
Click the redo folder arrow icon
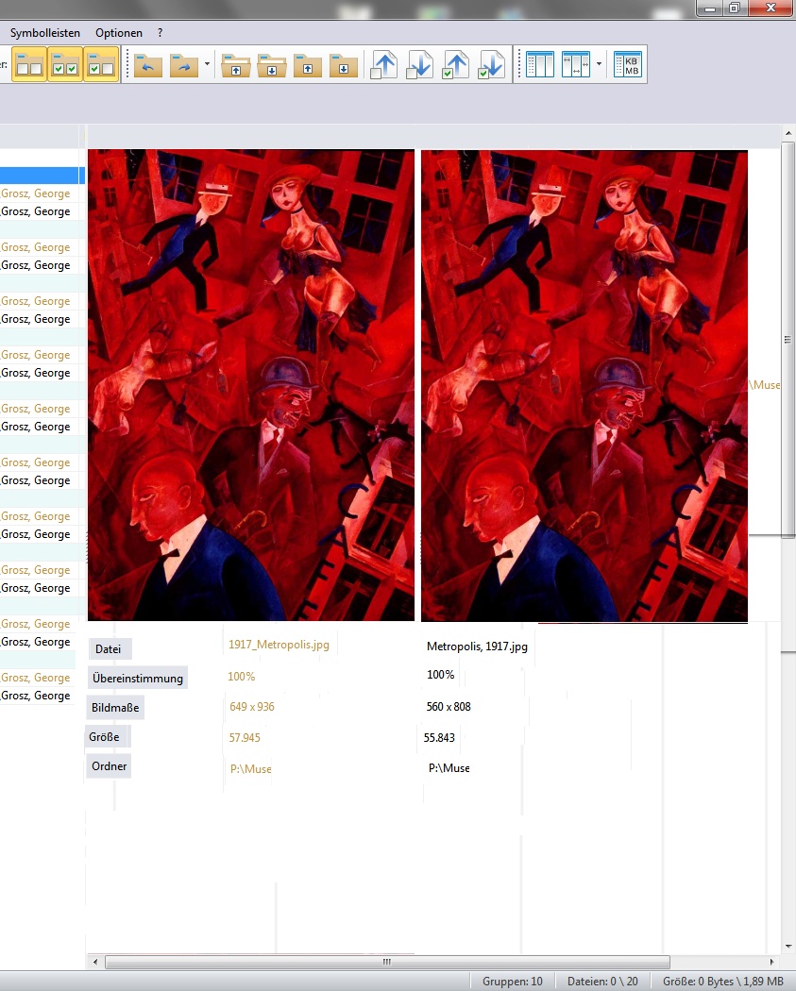click(x=183, y=65)
